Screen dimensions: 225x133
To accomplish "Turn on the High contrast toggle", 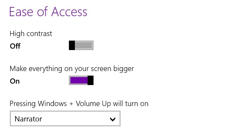I will point(81,45).
